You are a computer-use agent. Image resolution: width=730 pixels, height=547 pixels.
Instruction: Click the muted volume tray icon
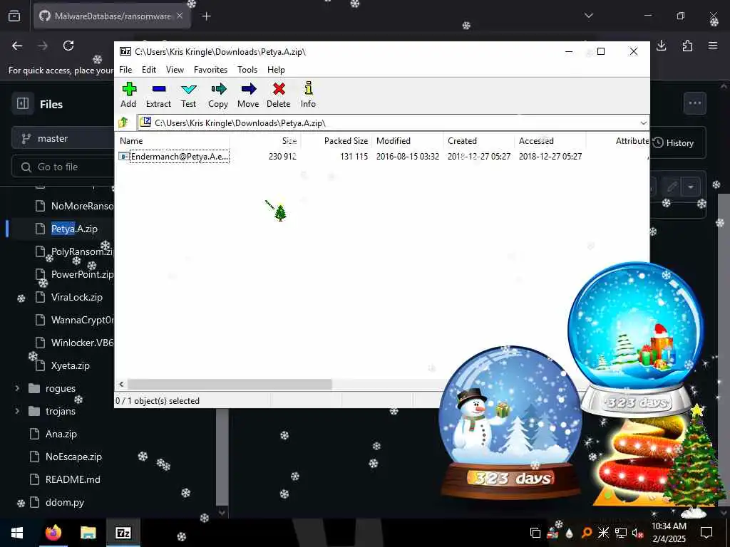tap(637, 533)
